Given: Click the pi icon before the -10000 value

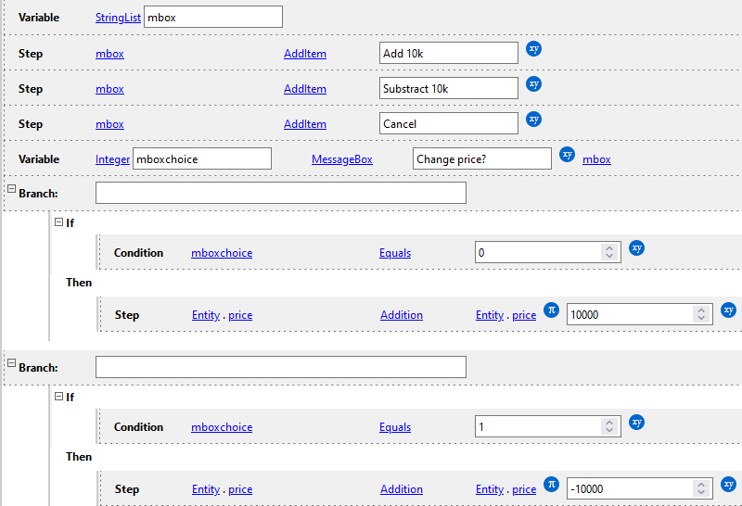Looking at the screenshot, I should click(x=551, y=485).
